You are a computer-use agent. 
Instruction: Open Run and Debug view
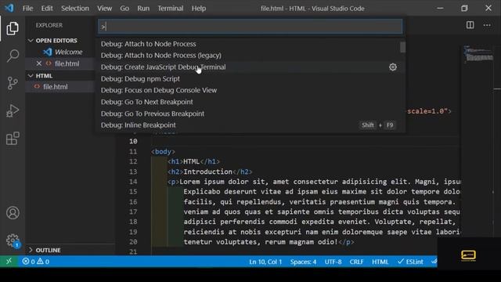click(13, 111)
